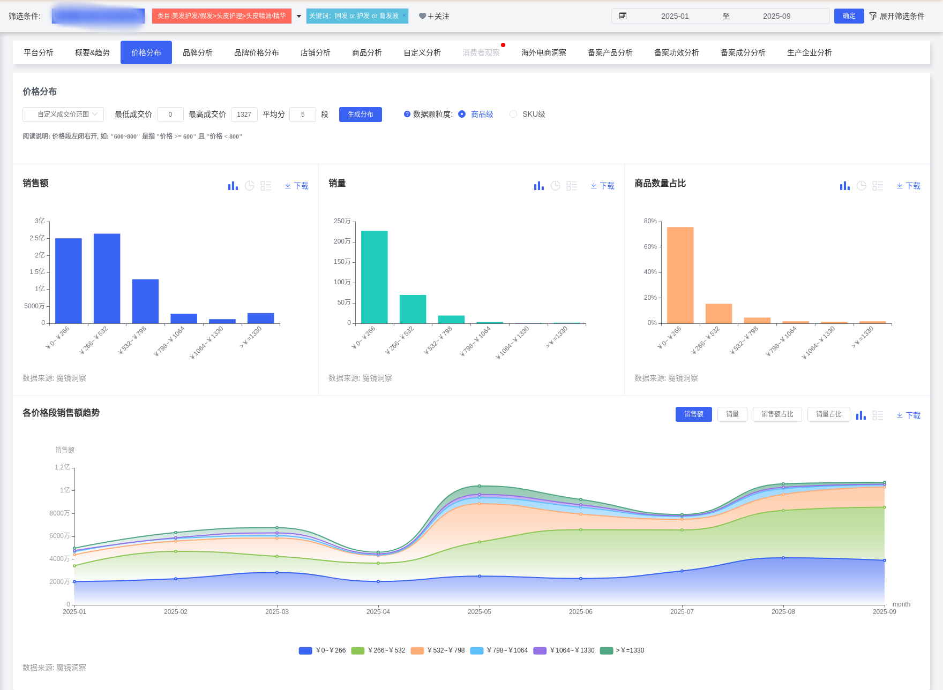Click the data granularity help icon
This screenshot has width=943, height=690.
(407, 114)
